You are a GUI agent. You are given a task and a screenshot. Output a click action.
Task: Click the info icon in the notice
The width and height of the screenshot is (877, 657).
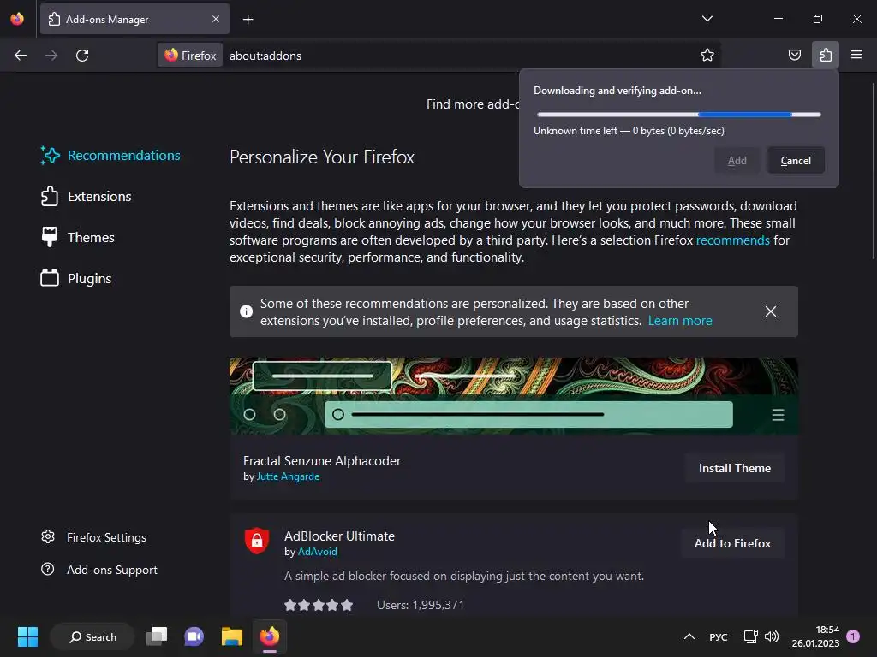pyautogui.click(x=246, y=311)
